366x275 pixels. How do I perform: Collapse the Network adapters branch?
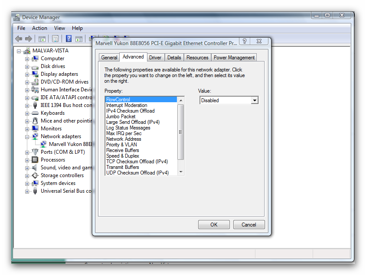27,136
